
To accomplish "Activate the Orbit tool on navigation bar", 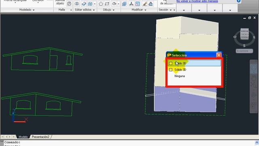I will tap(254, 95).
